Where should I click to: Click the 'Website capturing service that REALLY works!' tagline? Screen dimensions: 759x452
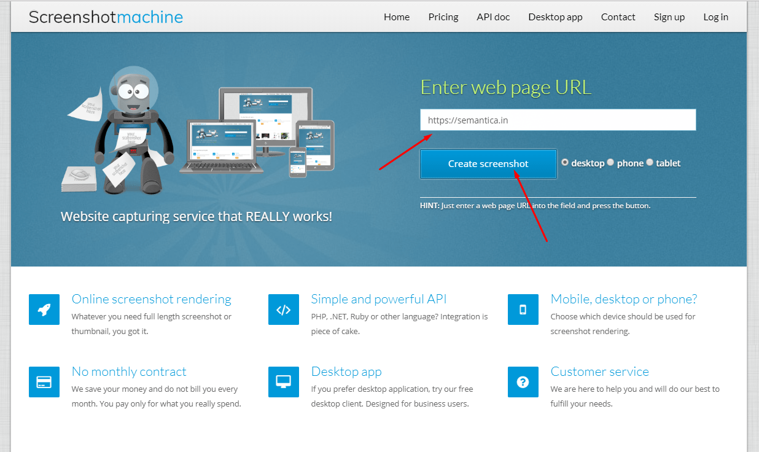(x=197, y=216)
